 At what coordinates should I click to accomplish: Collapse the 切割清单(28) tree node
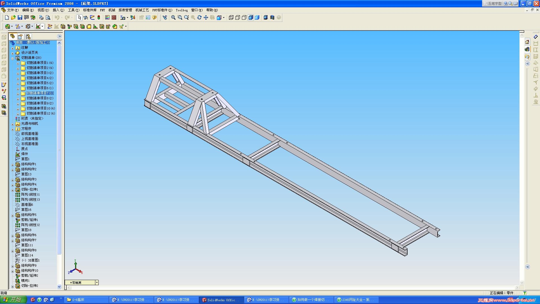pos(13,58)
